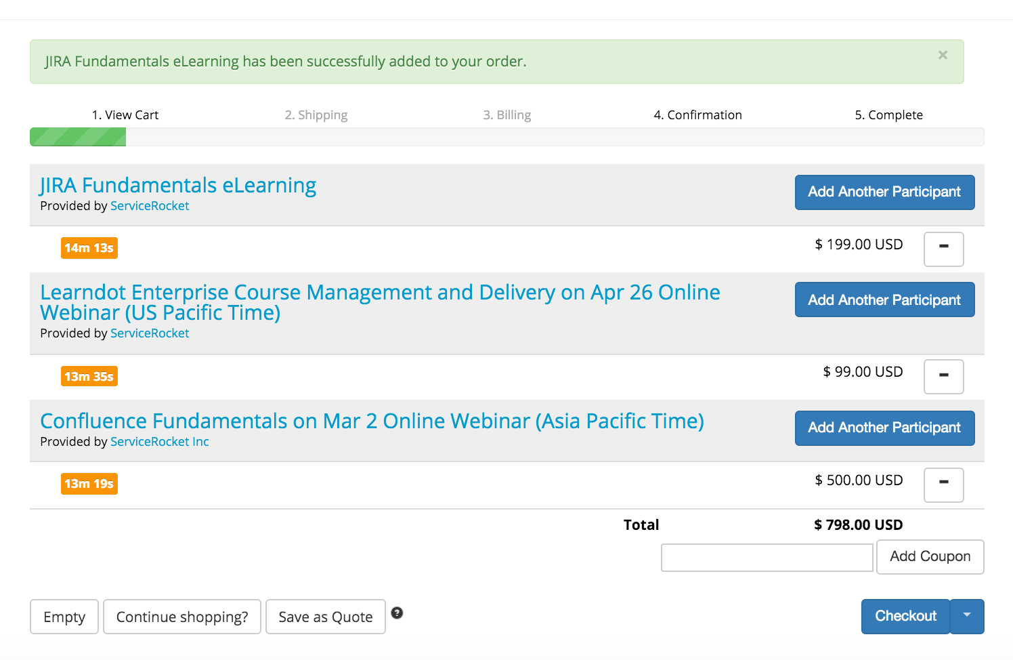Open JIRA Fundamentals eLearning course link

pos(178,185)
